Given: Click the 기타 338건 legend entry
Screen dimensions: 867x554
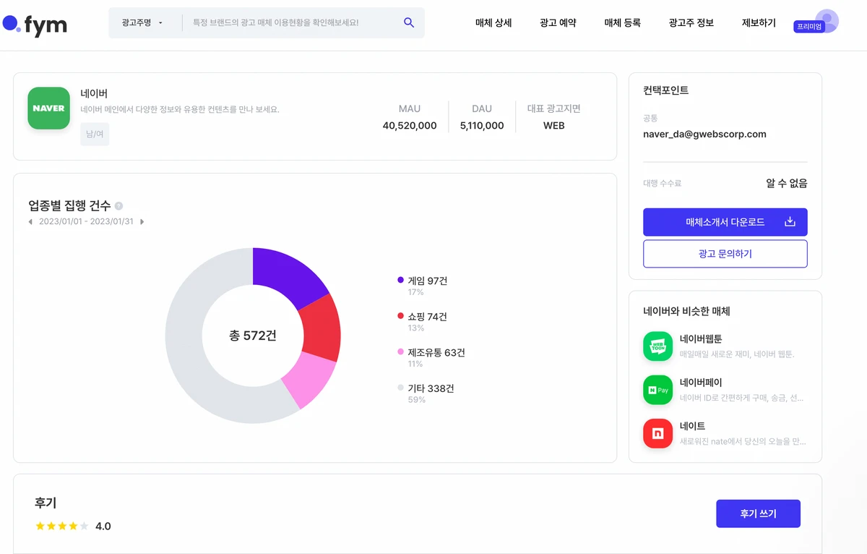Looking at the screenshot, I should [426, 388].
